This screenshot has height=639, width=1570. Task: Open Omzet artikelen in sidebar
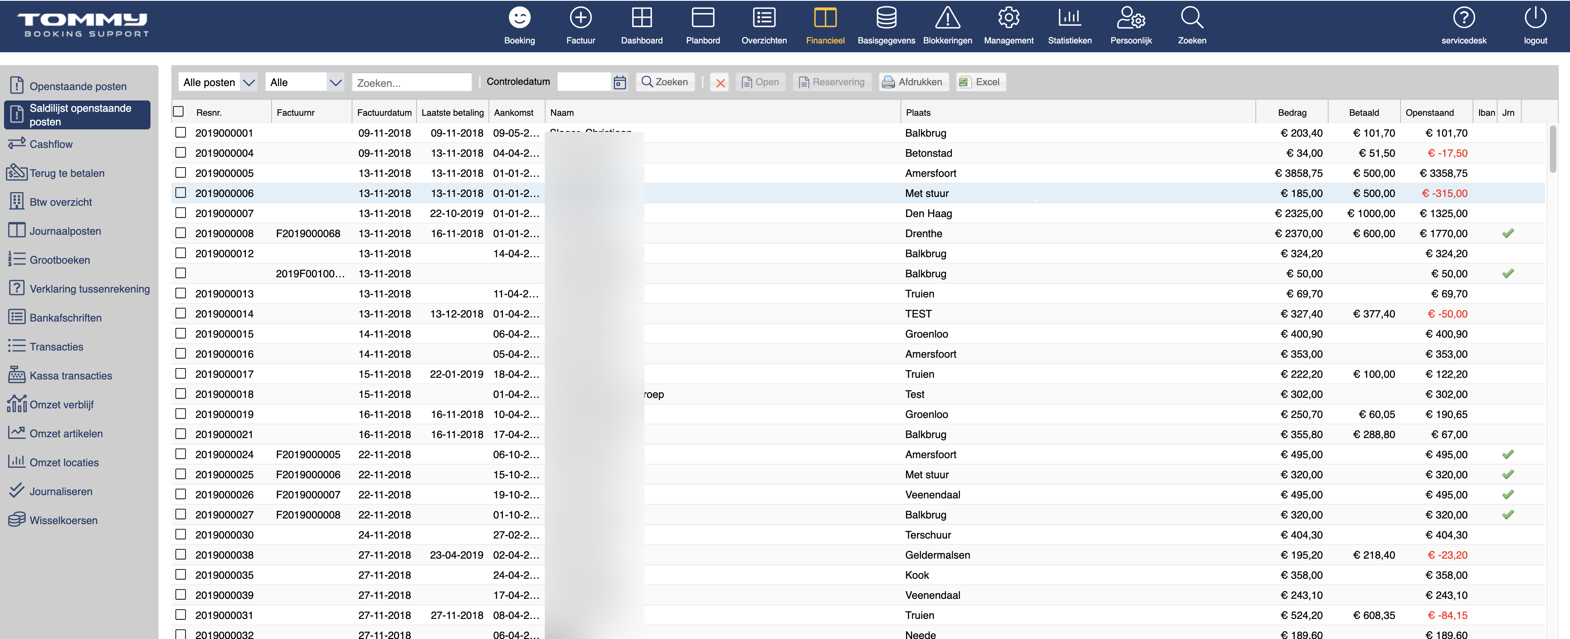point(66,433)
